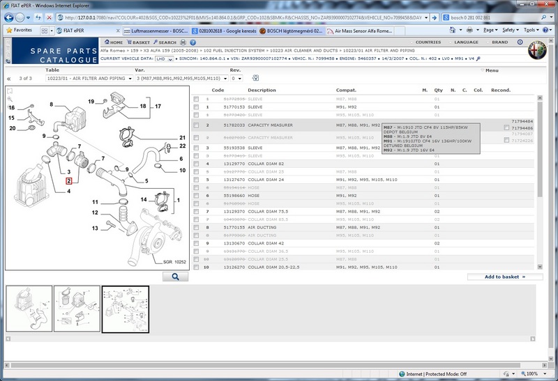
Task: Switch to the FIAT ePER tab
Action: (88, 31)
